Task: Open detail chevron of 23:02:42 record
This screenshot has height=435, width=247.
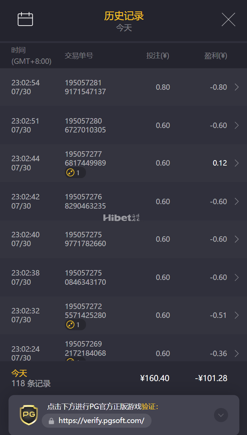Action: (237, 201)
